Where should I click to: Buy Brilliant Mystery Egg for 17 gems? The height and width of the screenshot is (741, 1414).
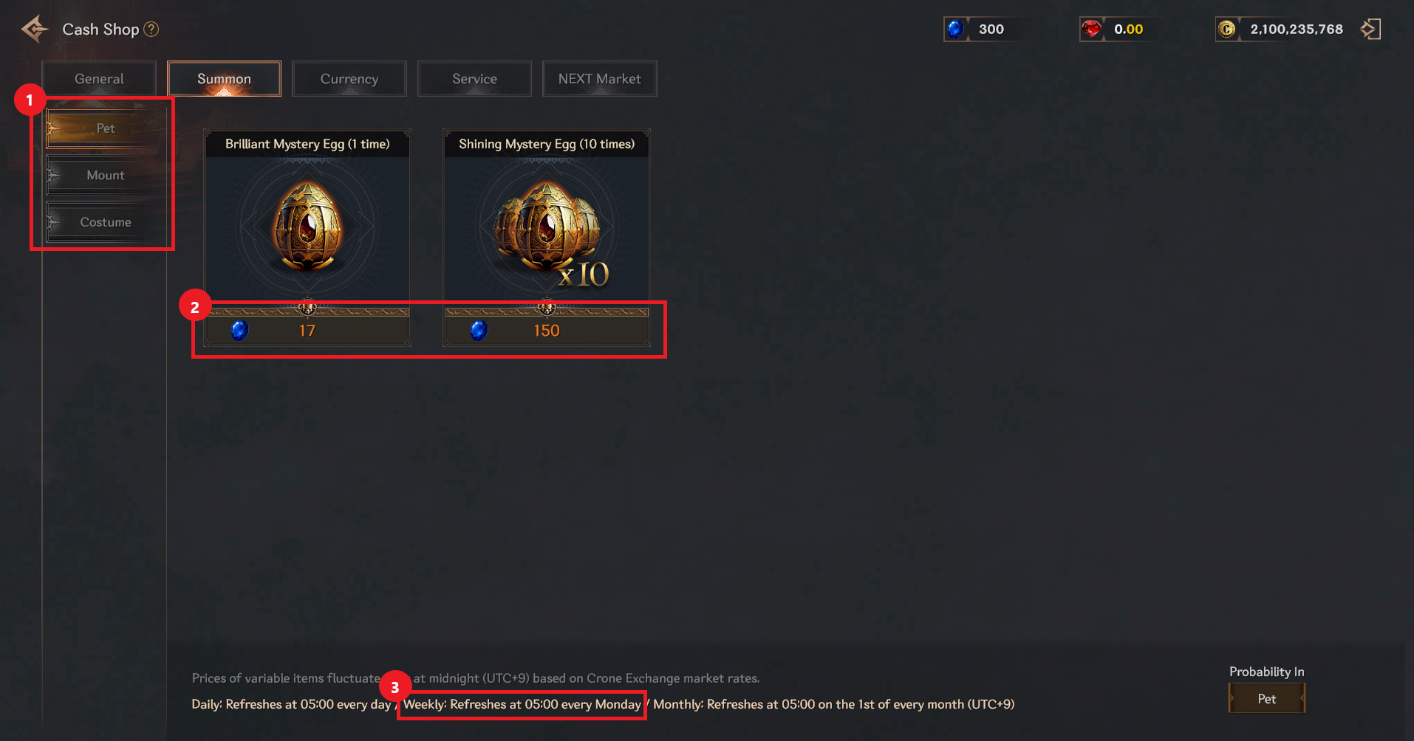[307, 331]
